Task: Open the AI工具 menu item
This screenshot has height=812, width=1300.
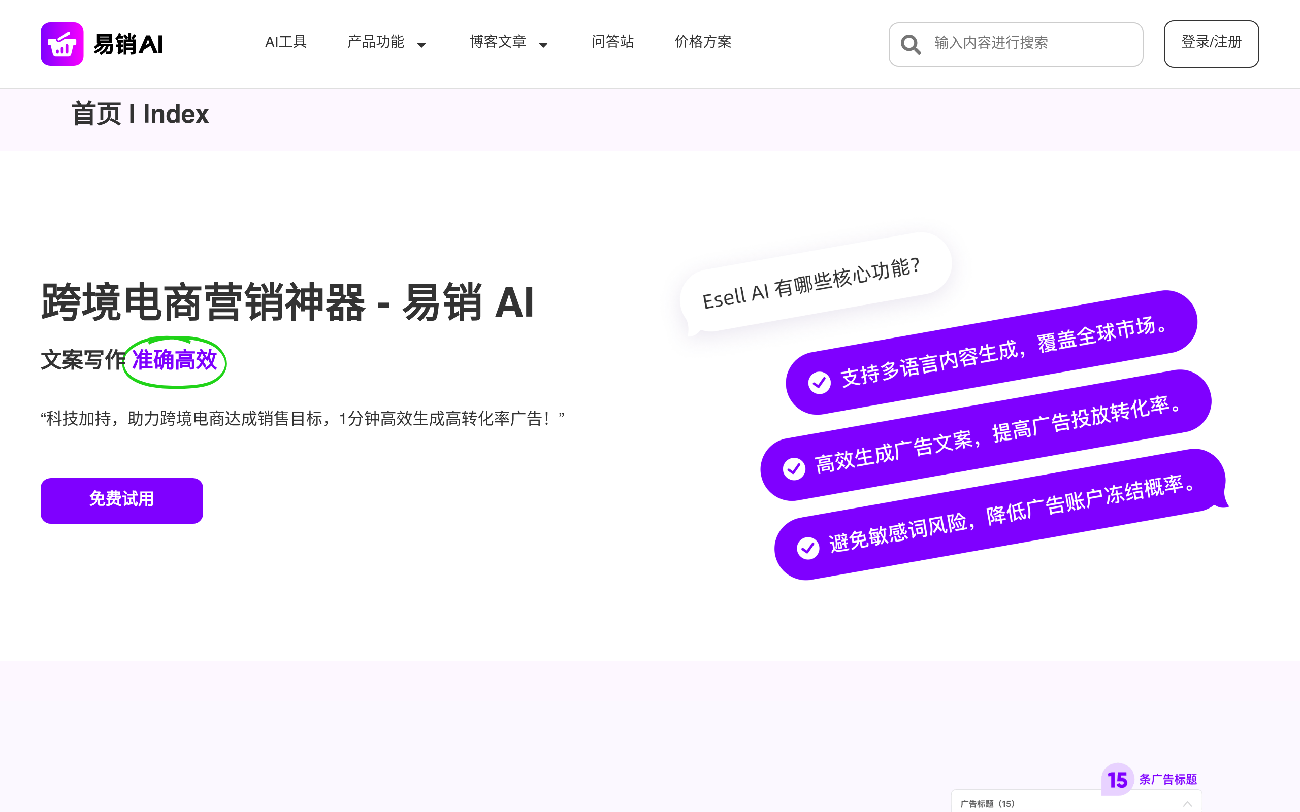Action: [x=286, y=42]
